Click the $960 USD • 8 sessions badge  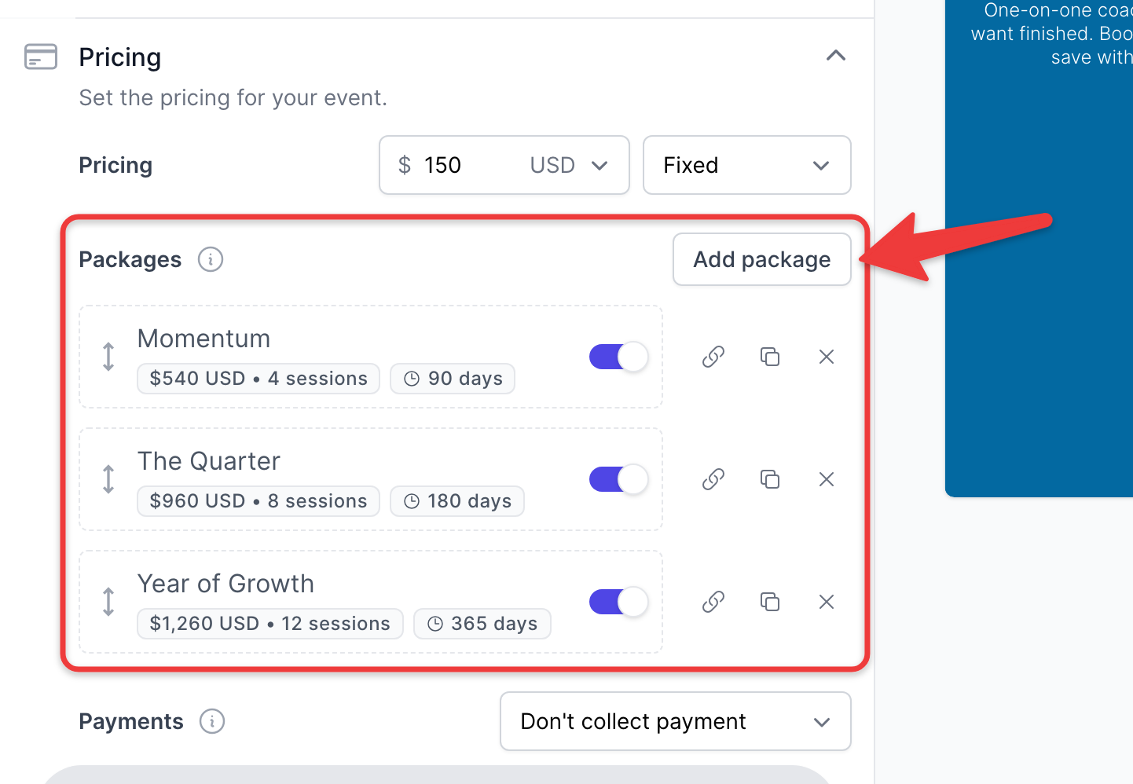[x=258, y=501]
